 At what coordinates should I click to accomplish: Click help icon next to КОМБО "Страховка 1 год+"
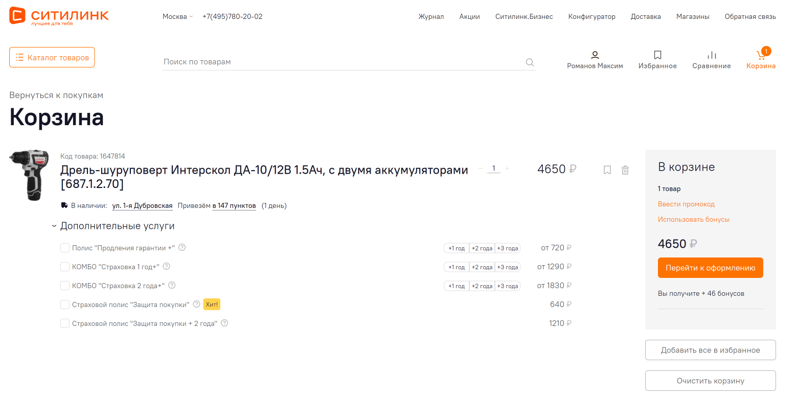point(166,266)
